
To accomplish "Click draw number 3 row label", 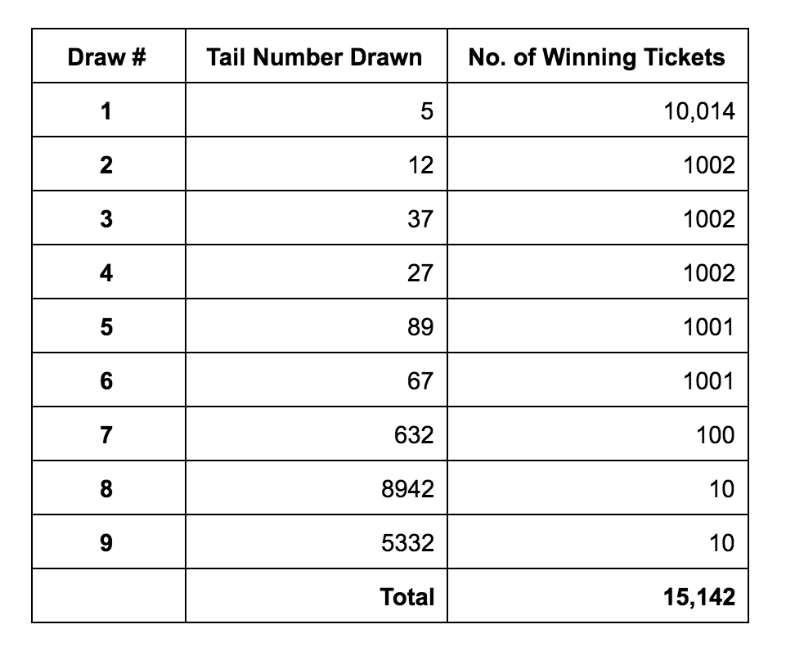I will coord(106,219).
